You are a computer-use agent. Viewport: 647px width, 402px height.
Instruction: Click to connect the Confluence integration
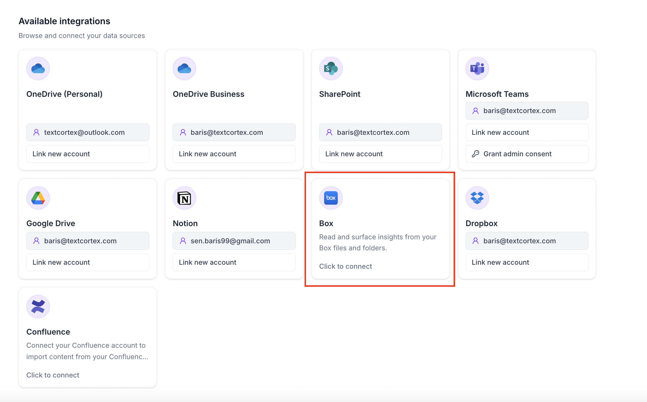click(x=53, y=375)
